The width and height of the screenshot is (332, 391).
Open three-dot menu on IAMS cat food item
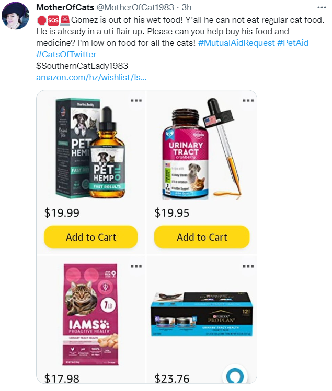tap(136, 266)
